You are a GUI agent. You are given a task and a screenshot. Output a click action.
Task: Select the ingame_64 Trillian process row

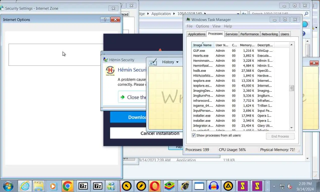[x=232, y=106]
